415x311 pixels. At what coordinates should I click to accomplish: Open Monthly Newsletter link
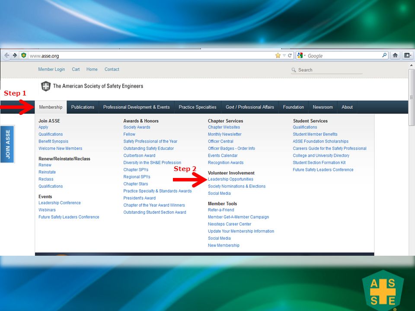(225, 134)
